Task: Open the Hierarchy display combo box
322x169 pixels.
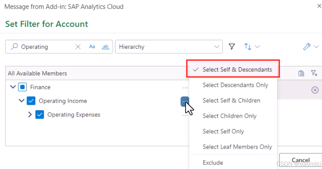Action: (169, 47)
